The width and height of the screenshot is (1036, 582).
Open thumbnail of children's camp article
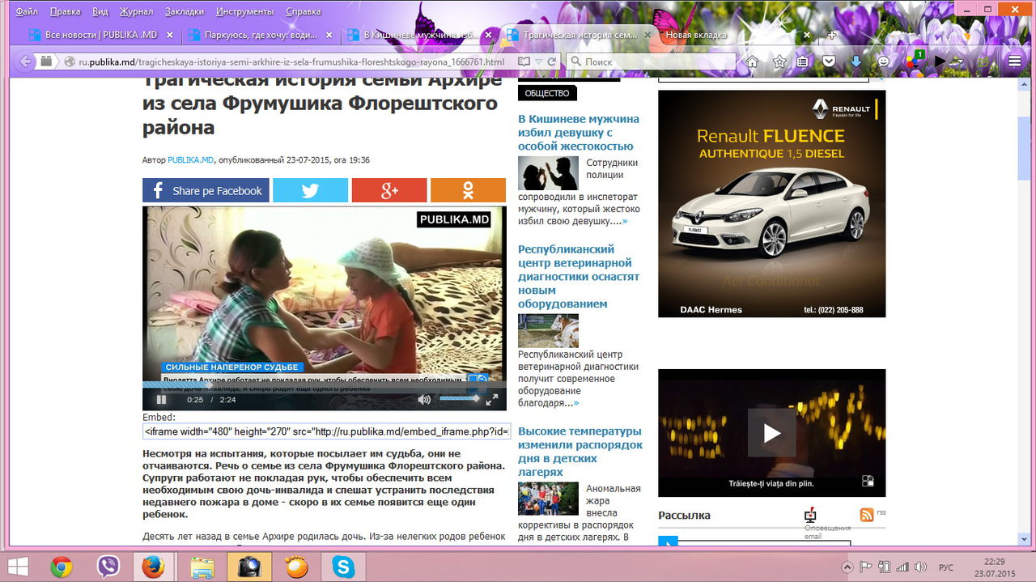(548, 499)
